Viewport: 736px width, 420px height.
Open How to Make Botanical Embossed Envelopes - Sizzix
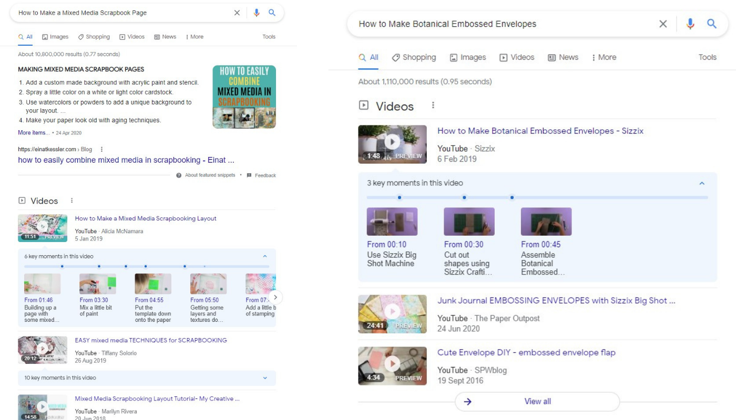[540, 131]
